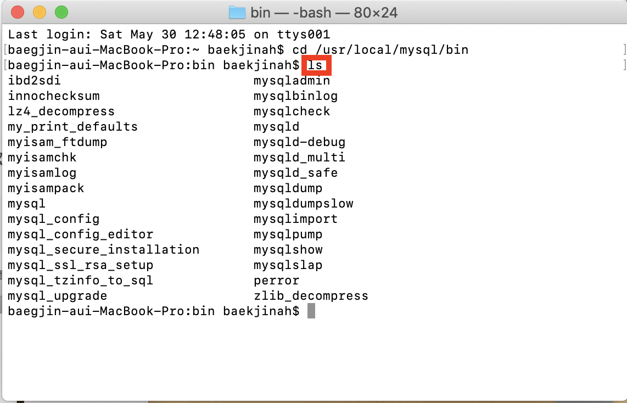Select the 'myisamchk' file name
Screen dimensions: 627x403
42,158
